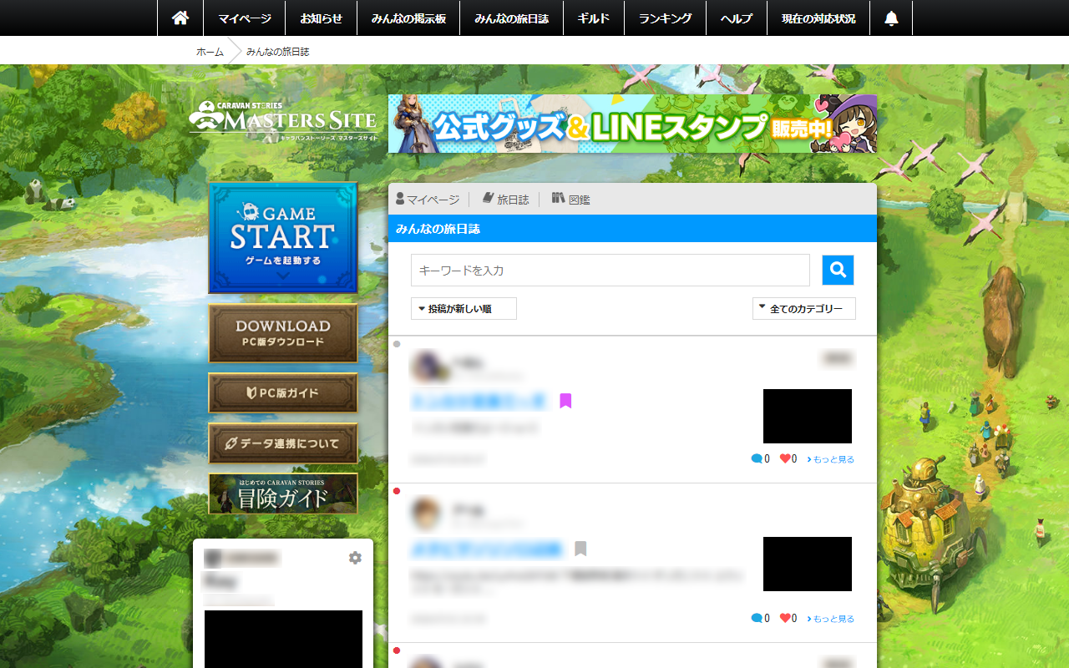Open データ連携について button
Viewport: 1069px width, 668px height.
click(x=283, y=443)
